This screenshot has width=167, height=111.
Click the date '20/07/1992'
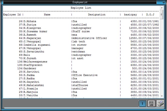click(x=151, y=25)
